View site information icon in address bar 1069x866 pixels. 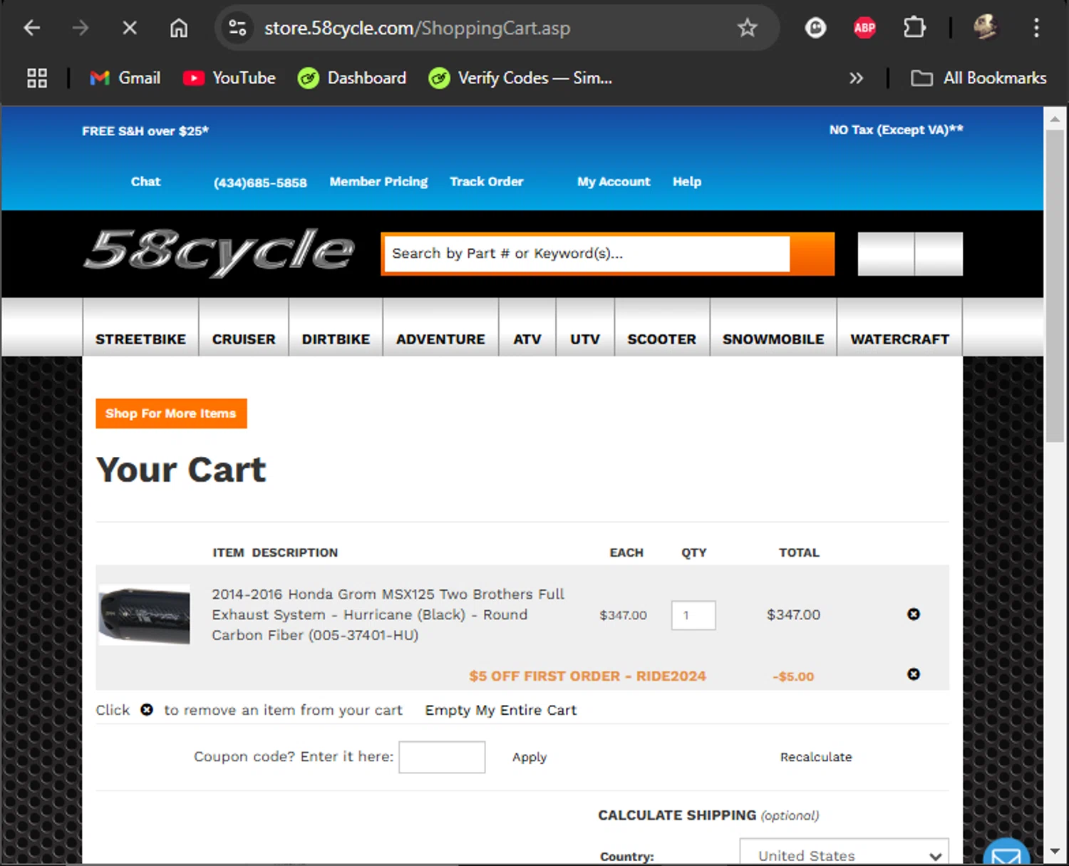click(x=237, y=28)
